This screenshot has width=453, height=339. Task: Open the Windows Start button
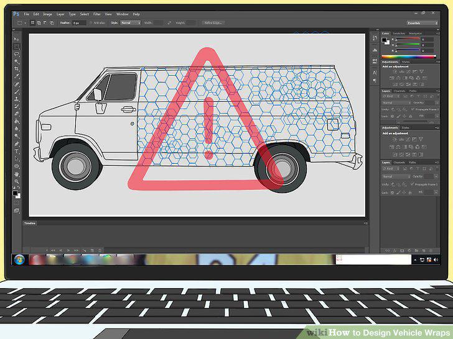[19, 260]
